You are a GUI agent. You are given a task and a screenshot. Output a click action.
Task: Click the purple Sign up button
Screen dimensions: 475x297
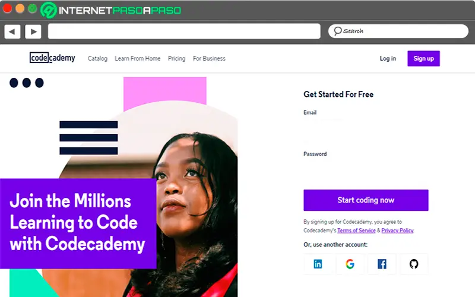point(423,58)
